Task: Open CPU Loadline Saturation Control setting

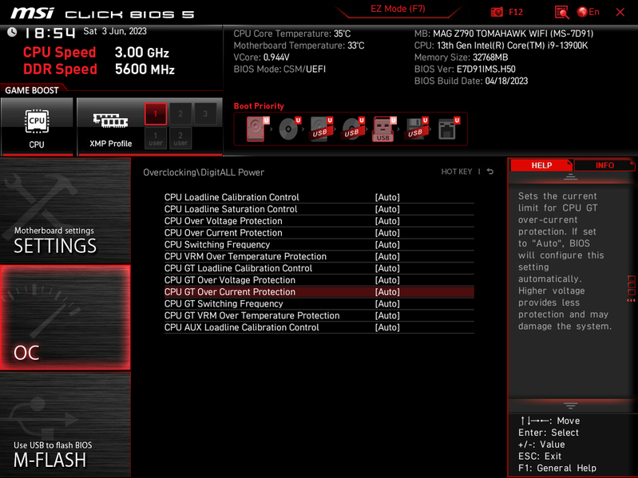Action: (x=319, y=209)
